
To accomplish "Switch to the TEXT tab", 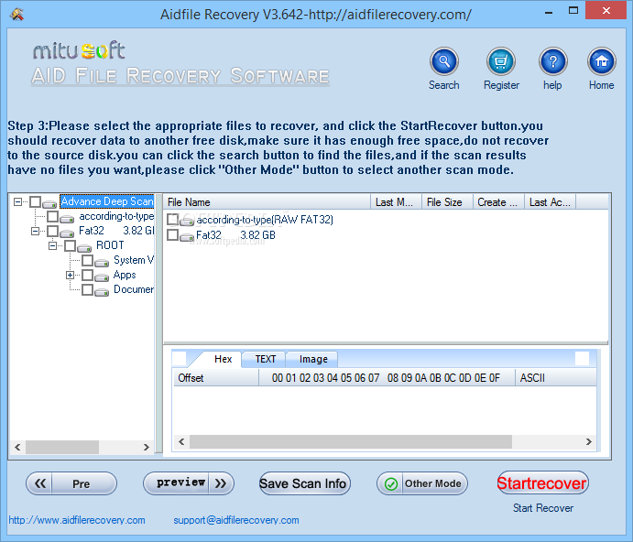I will 266,359.
